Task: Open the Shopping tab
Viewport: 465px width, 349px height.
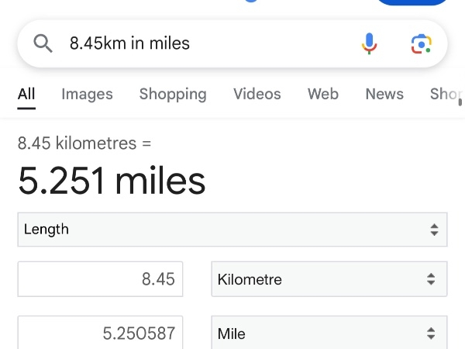Action: [x=173, y=94]
